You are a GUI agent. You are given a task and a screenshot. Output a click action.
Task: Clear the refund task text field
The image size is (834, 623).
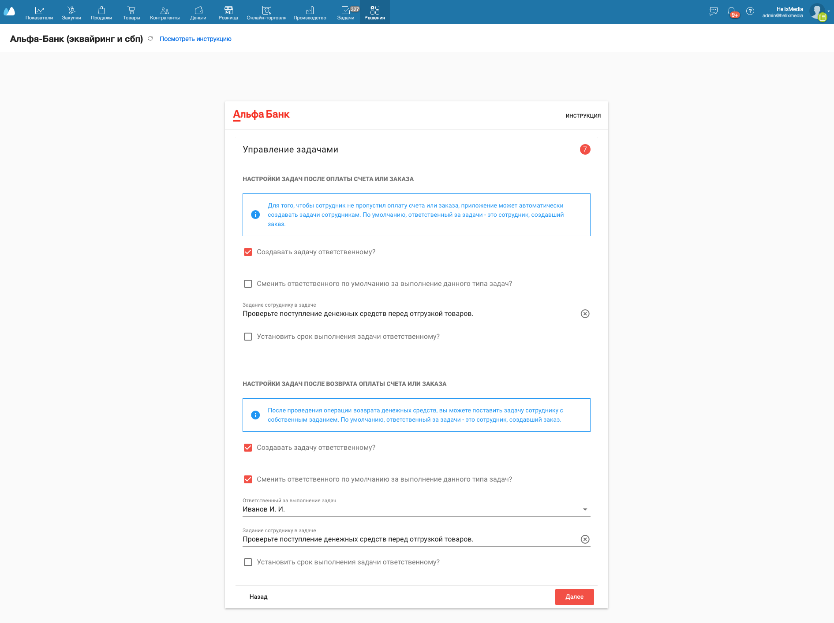(585, 539)
